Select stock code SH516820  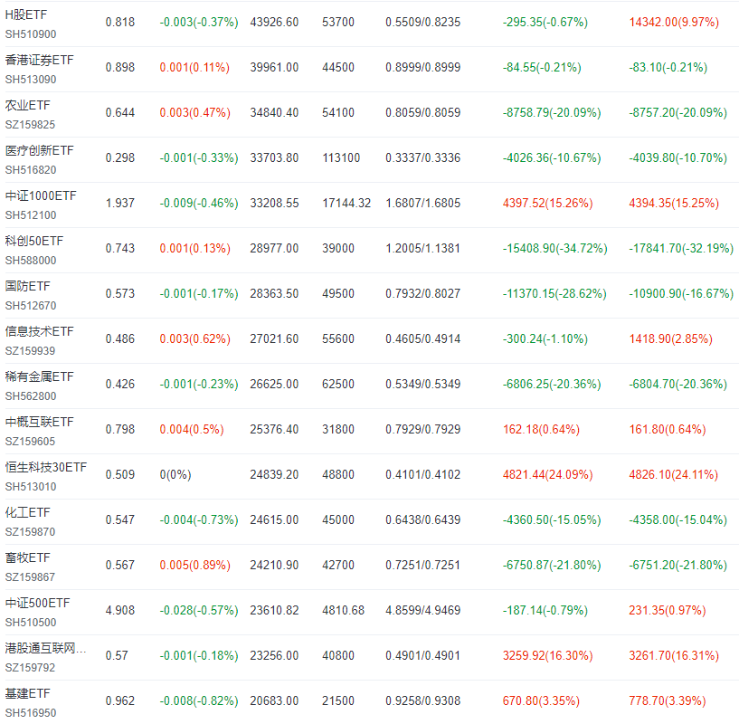pos(31,170)
